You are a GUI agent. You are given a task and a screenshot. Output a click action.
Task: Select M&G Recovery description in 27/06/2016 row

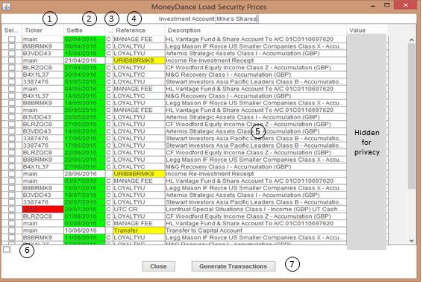[x=256, y=167]
